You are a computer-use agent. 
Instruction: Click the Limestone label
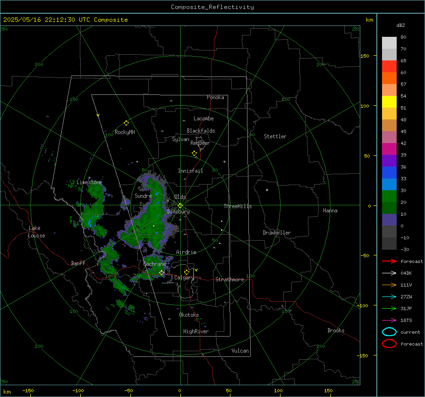(89, 182)
